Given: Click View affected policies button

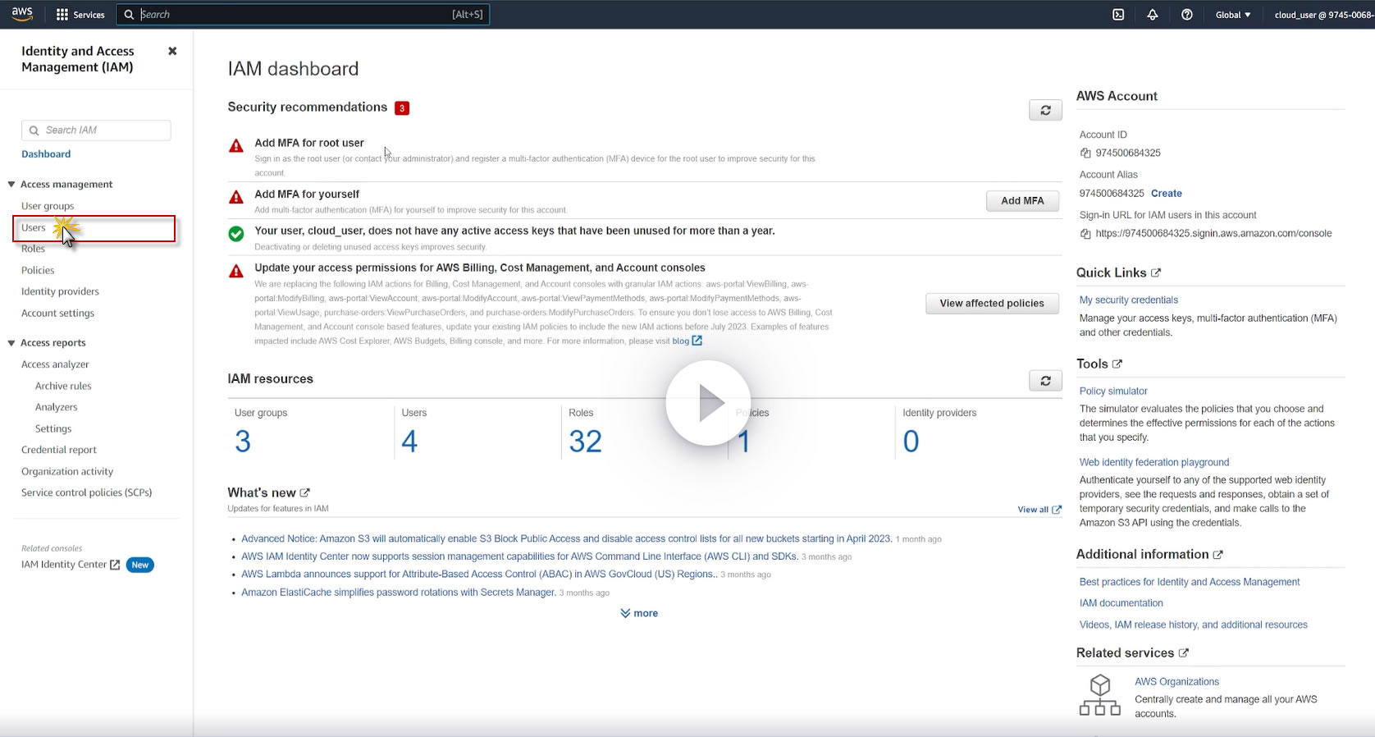Looking at the screenshot, I should coord(992,304).
